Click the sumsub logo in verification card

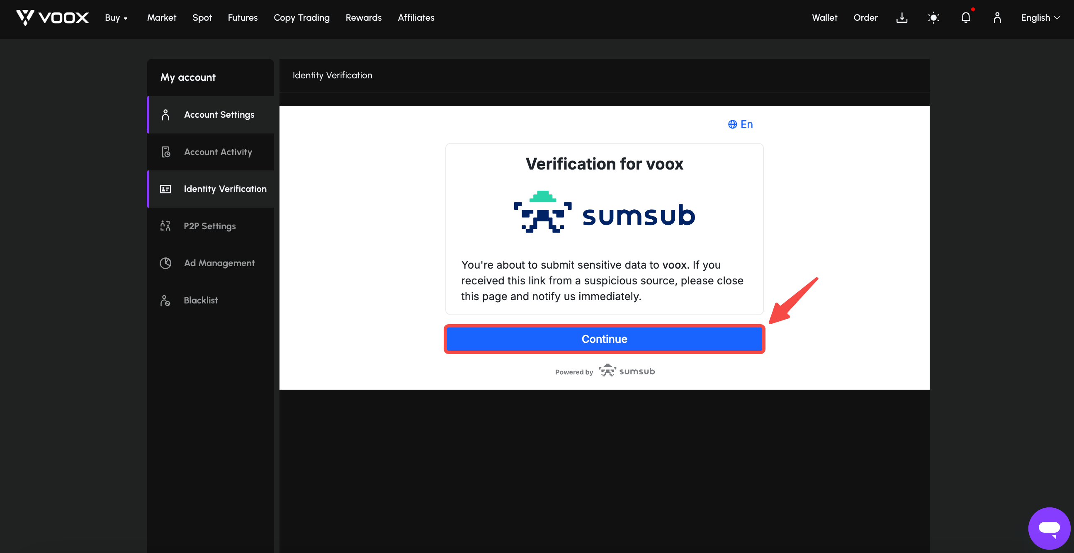click(605, 212)
